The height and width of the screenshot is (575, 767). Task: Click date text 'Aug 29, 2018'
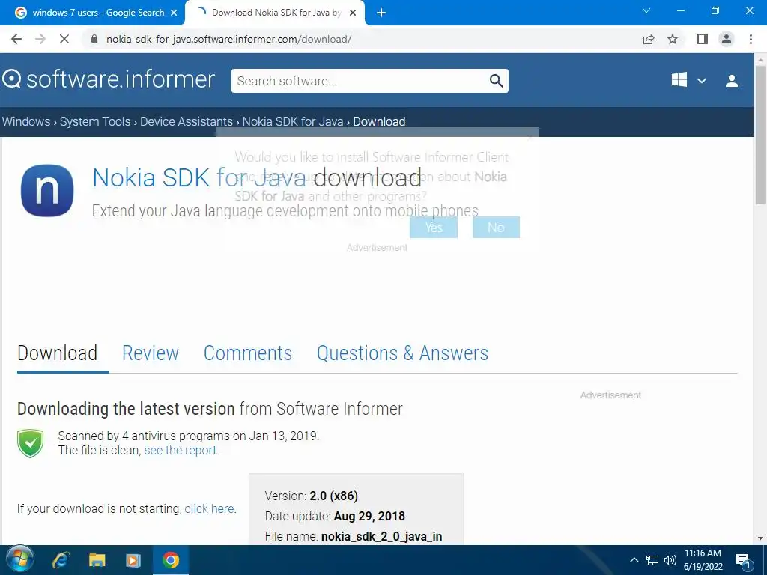coord(369,516)
